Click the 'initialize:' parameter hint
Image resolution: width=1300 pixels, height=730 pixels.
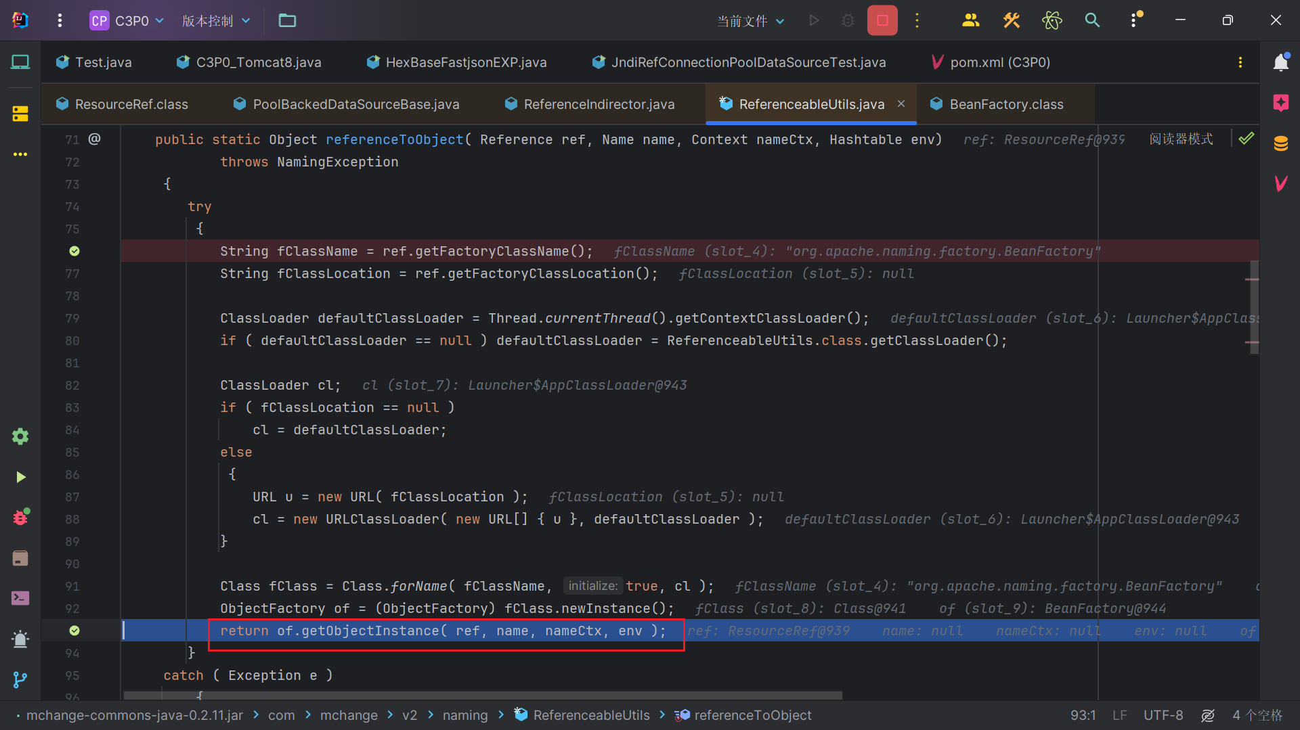pos(593,586)
